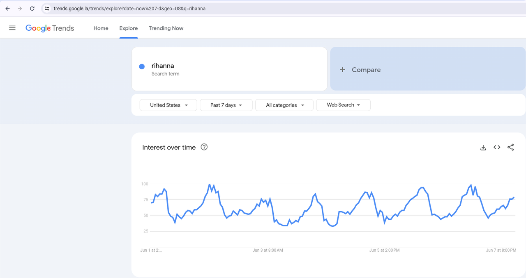Expand the All categories dropdown
Image resolution: width=526 pixels, height=278 pixels.
point(284,105)
